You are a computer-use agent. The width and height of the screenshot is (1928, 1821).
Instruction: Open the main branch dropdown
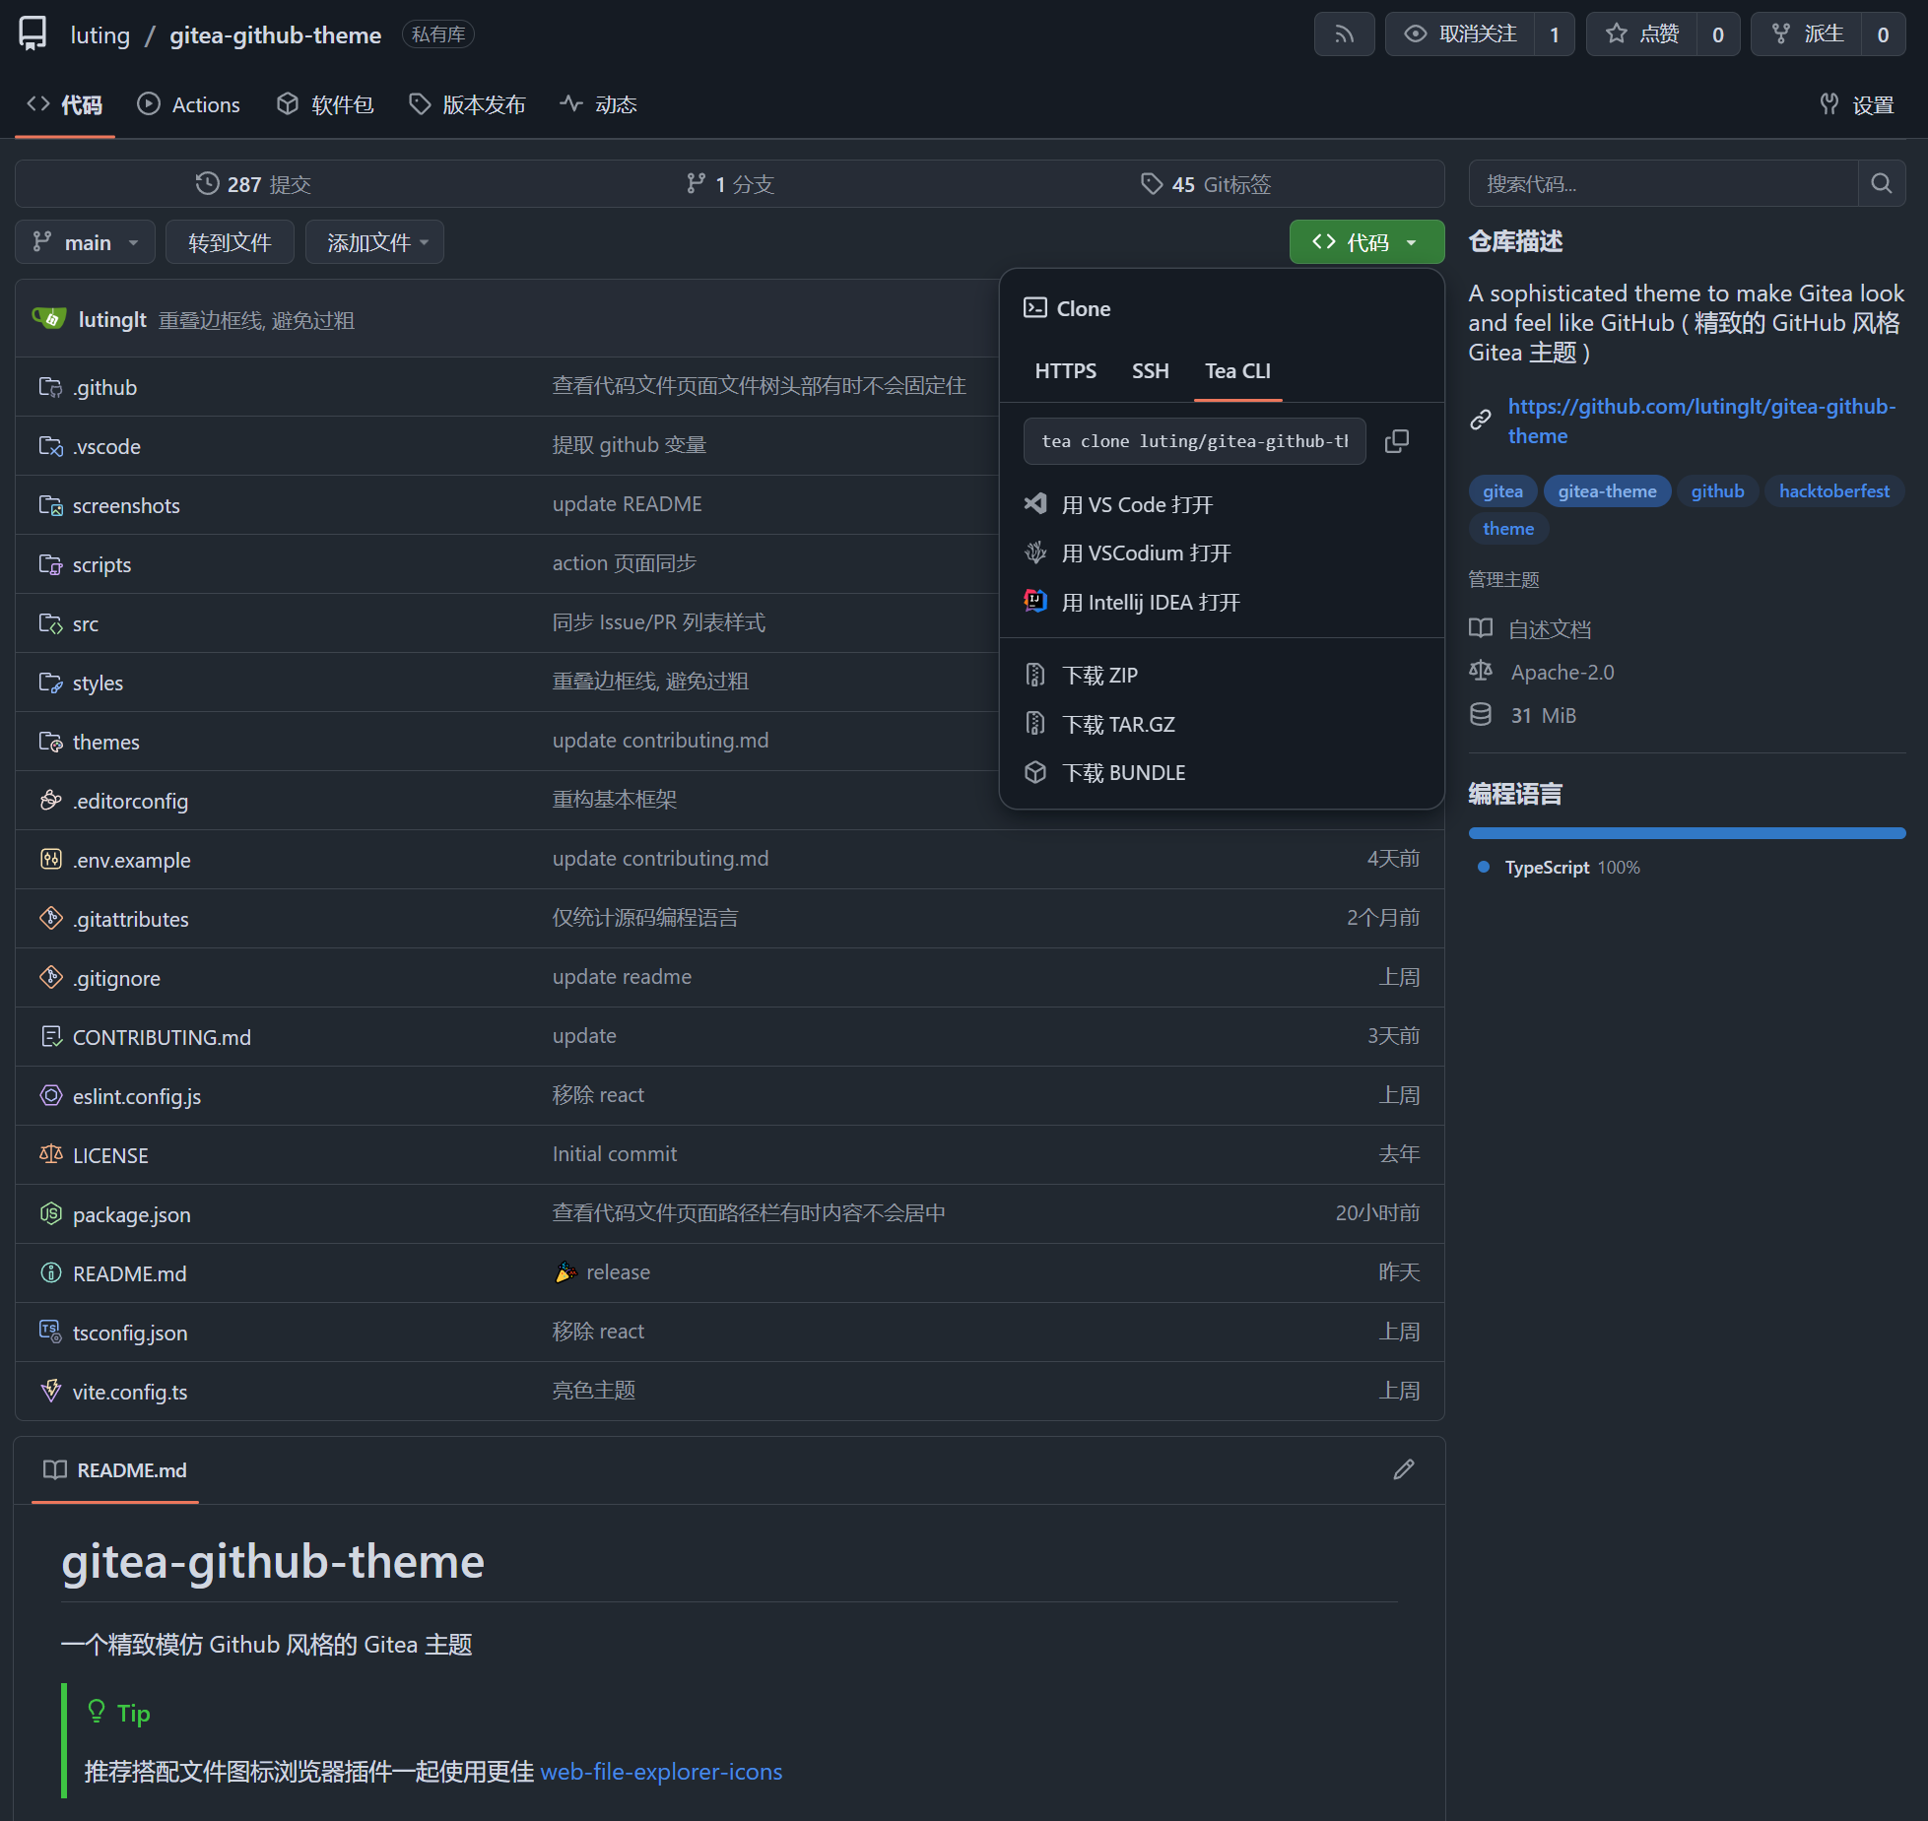click(85, 242)
